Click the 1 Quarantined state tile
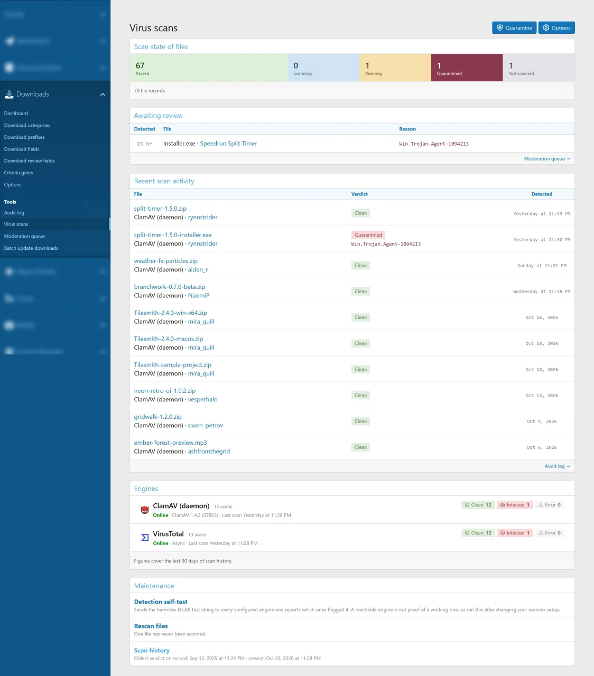The image size is (594, 676). (x=467, y=68)
